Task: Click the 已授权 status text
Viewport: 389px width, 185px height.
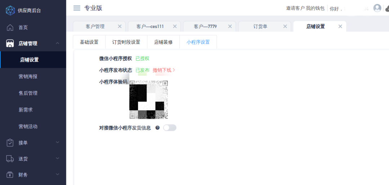Action: point(142,58)
